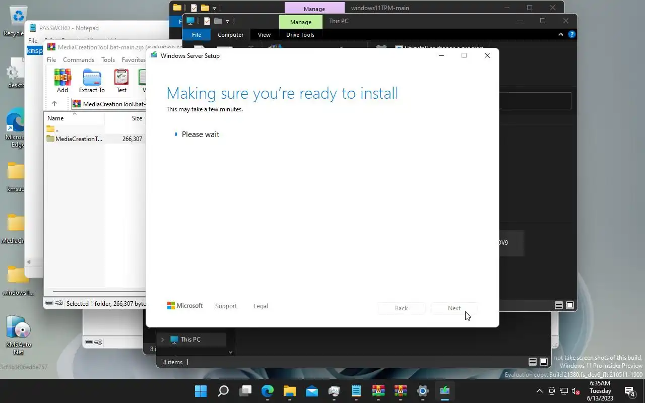Open quick access toolbar dropdown in This PC
Screen dimensions: 645x403
tap(227, 21)
